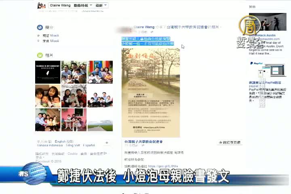Open the 台灣親子共學教育促進會 page link
Image resolution: width=291 pixels, height=194 pixels.
pos(143,142)
